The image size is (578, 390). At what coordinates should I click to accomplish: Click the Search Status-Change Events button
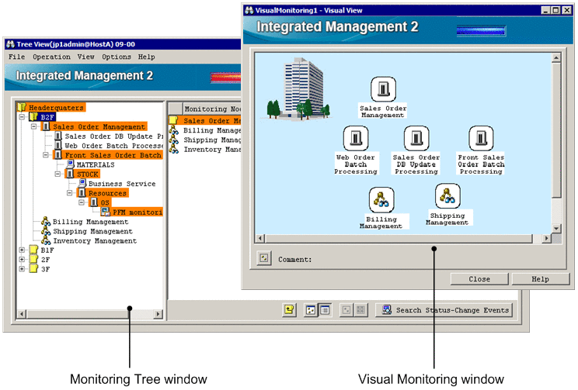[x=444, y=310]
